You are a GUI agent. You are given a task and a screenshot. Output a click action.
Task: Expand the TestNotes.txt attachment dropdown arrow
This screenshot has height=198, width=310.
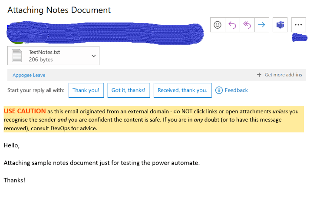93,56
